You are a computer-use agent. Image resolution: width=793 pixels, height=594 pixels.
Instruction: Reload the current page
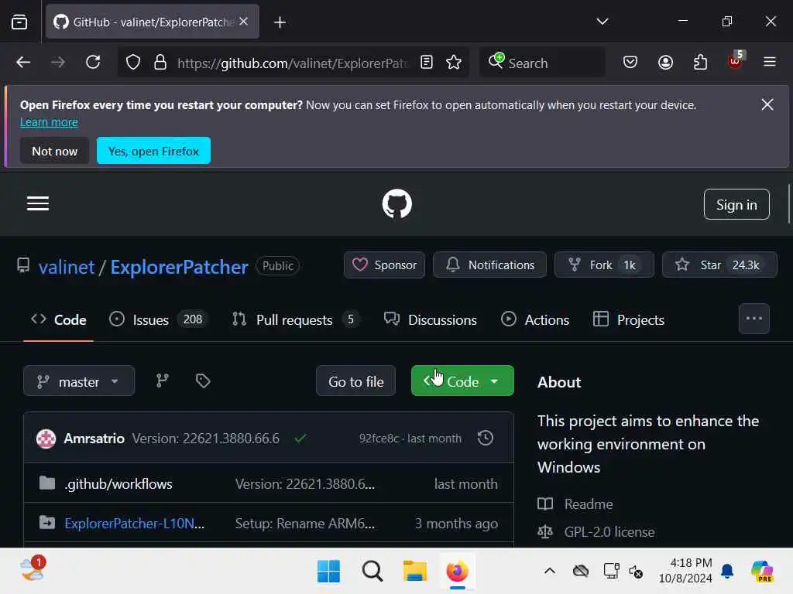93,62
